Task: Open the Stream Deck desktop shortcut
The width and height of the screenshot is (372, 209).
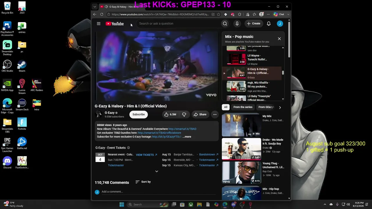Action: 22,105
